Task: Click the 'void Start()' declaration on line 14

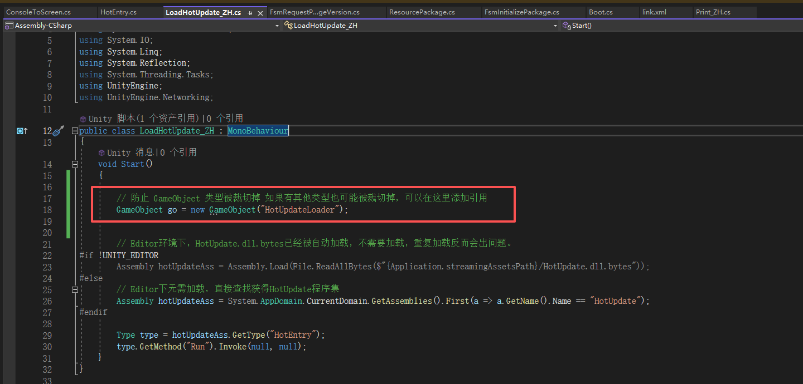Action: [x=125, y=164]
